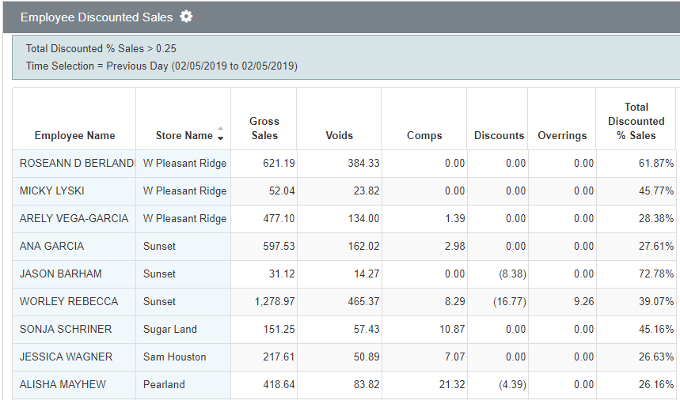Sort by Gross Sales column header
This screenshot has height=400, width=680.
(264, 128)
